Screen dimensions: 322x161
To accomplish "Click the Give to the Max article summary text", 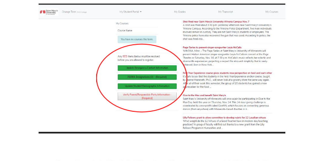I will [x=226, y=104].
